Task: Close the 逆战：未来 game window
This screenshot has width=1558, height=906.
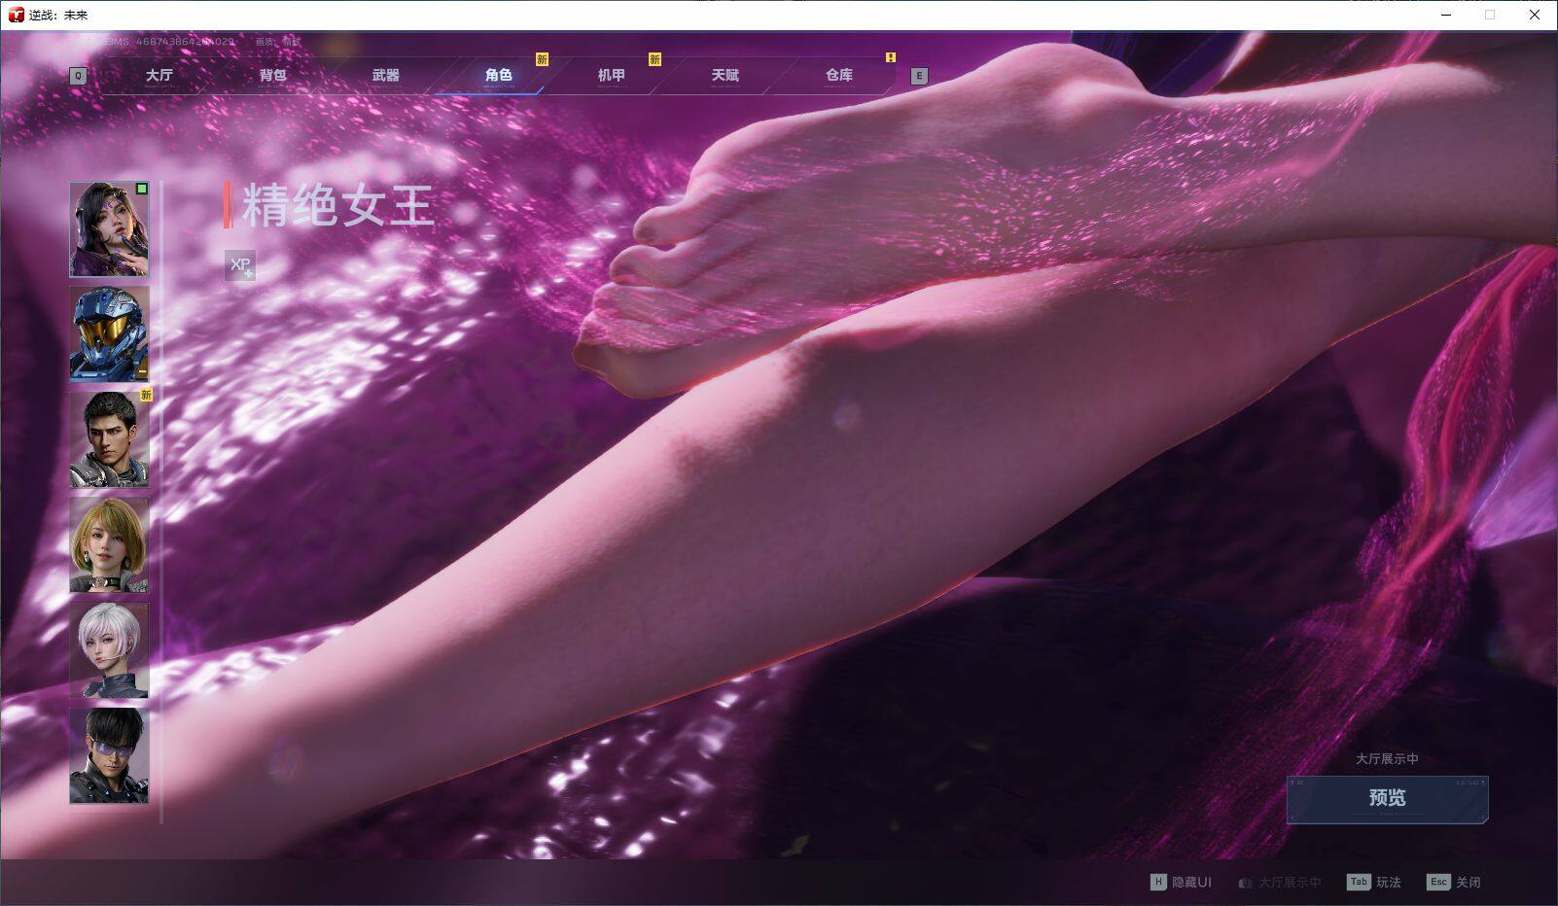Action: pos(1535,15)
